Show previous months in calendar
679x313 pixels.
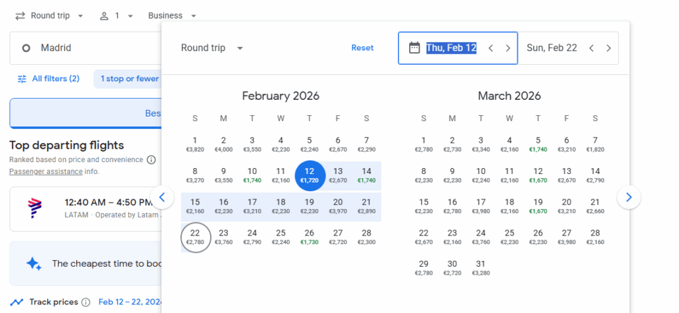coord(162,197)
